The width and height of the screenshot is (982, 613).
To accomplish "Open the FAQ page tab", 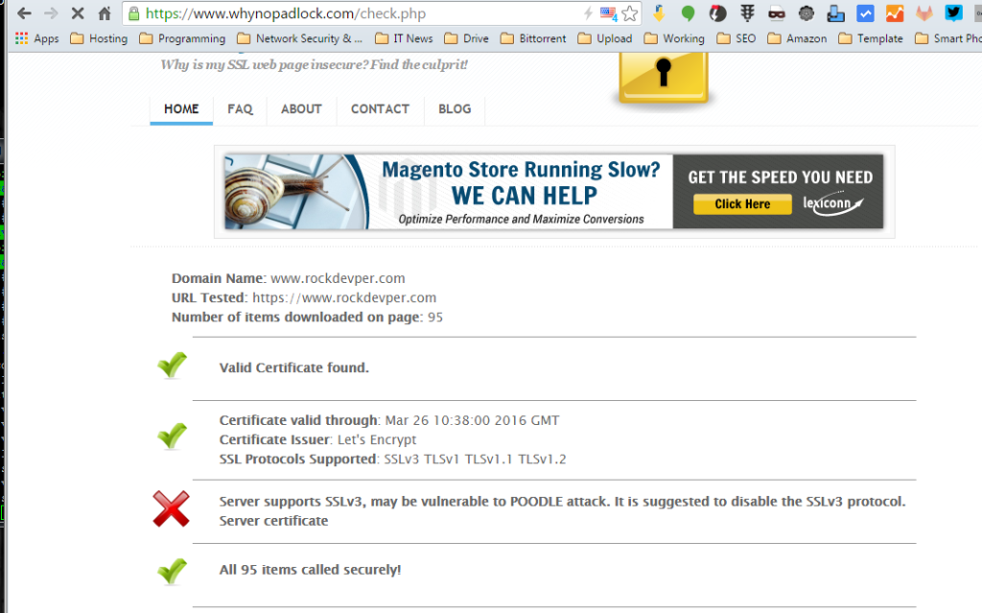I will 240,109.
